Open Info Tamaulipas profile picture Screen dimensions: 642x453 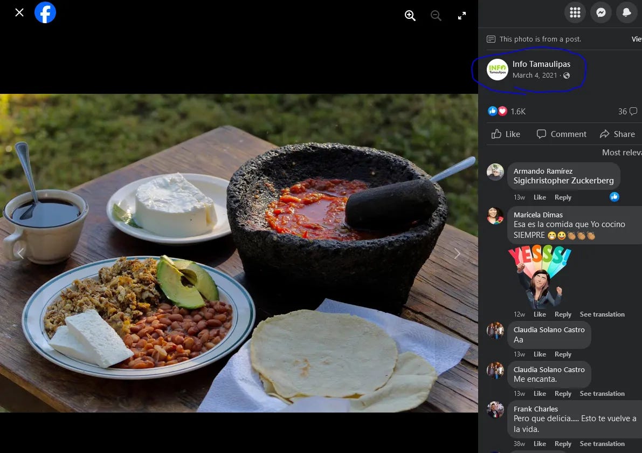click(x=497, y=69)
